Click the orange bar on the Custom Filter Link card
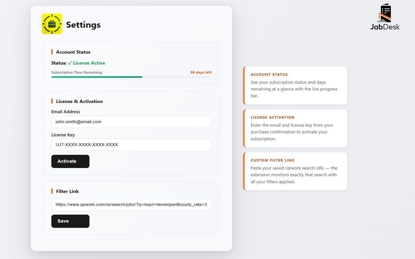The width and height of the screenshot is (415, 259). pos(244,171)
